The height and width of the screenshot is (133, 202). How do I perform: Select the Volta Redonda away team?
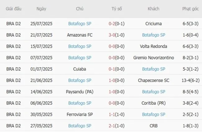click(154, 46)
